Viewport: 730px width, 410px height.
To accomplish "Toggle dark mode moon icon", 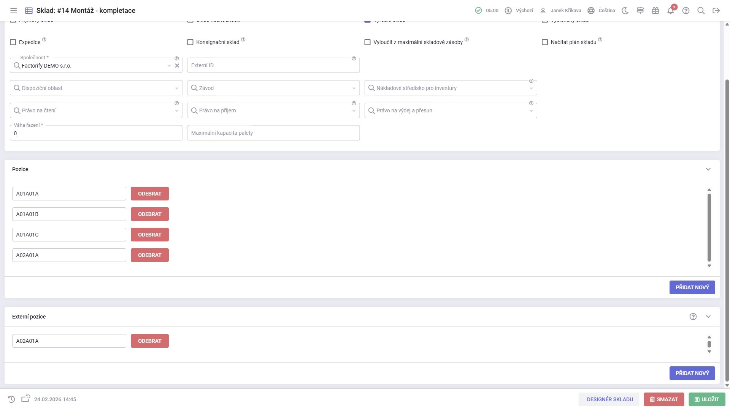I will pyautogui.click(x=625, y=11).
